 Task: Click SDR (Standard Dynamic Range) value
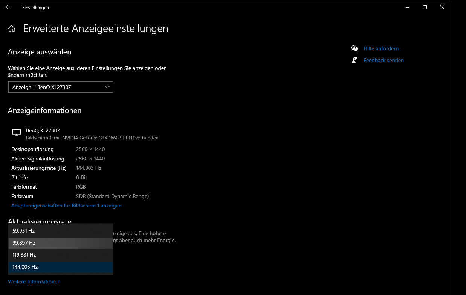pos(112,196)
